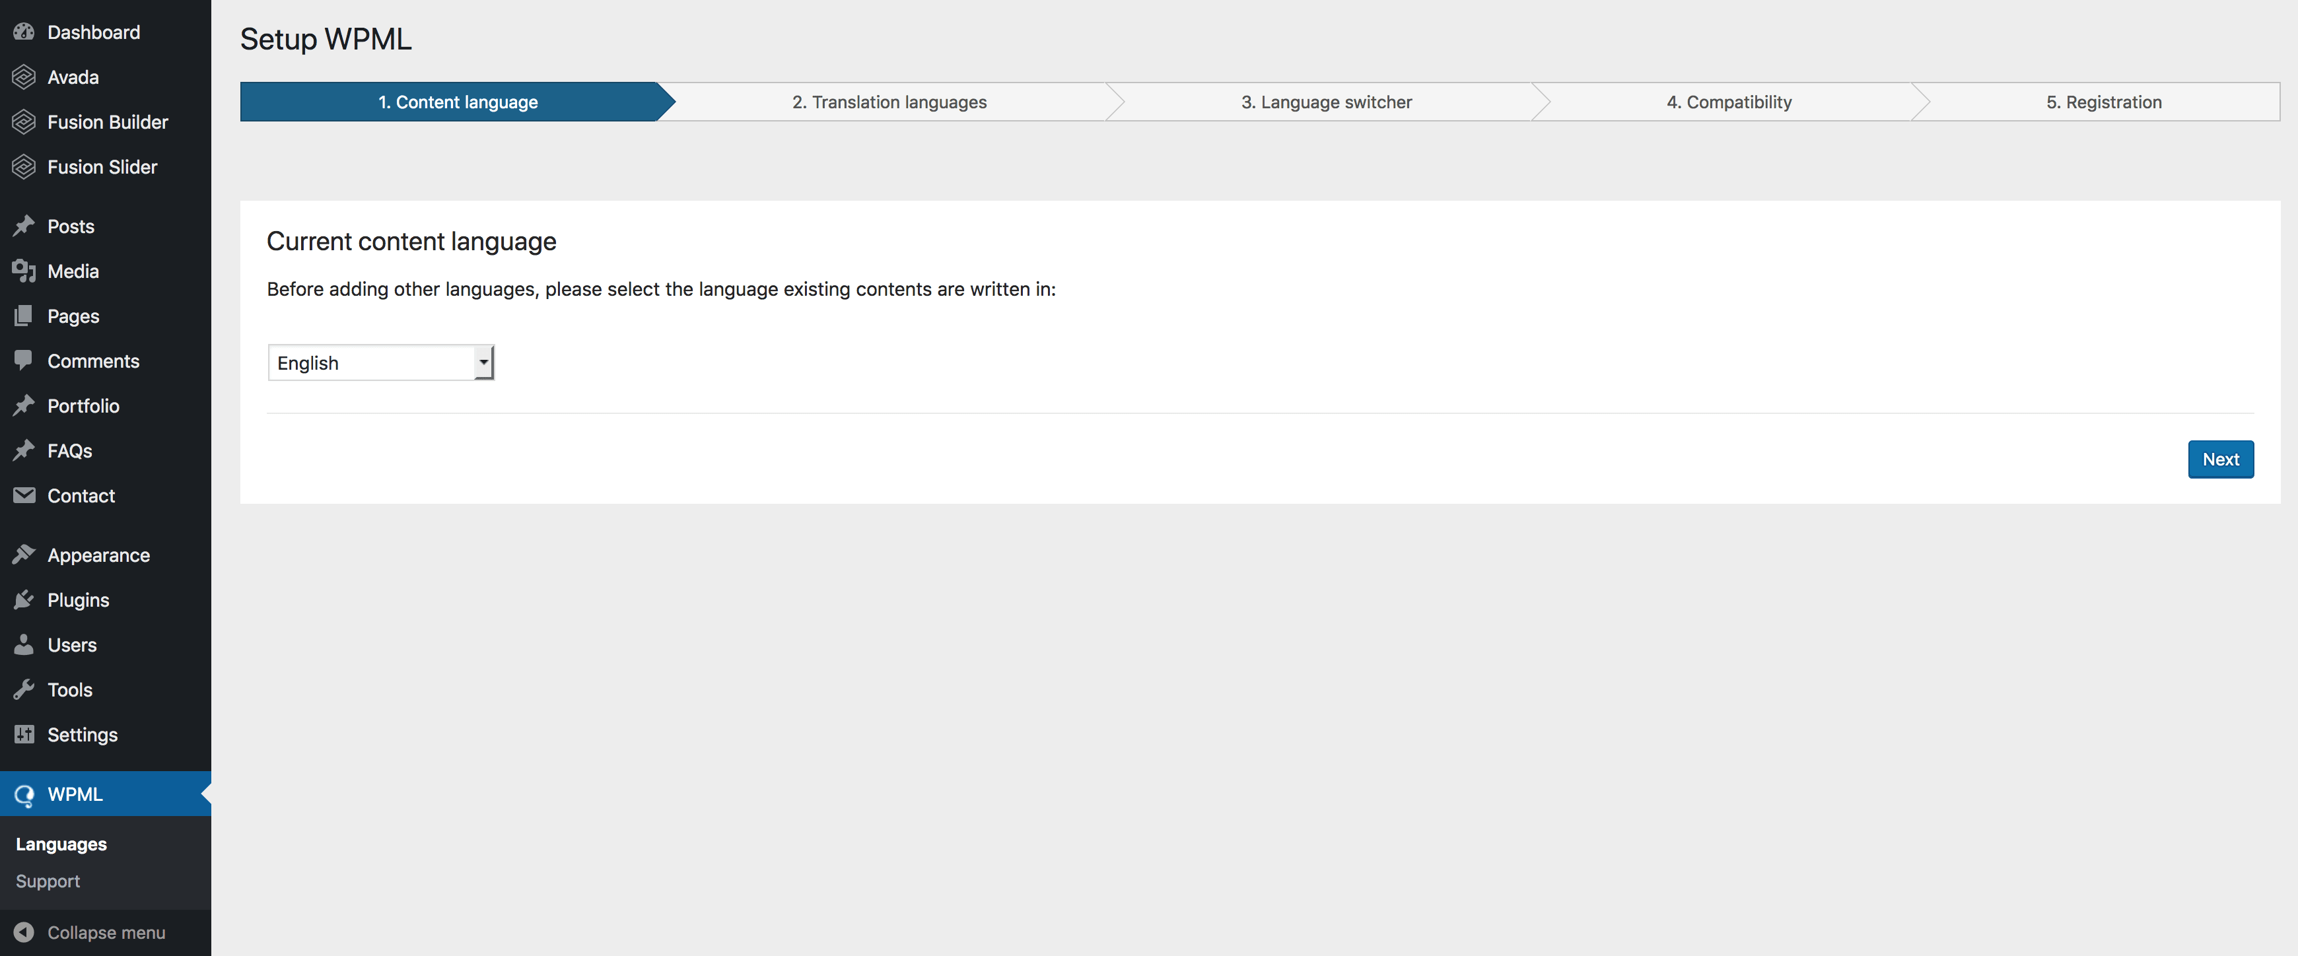Jump to step 3 Language switcher
The height and width of the screenshot is (956, 2298).
point(1327,102)
